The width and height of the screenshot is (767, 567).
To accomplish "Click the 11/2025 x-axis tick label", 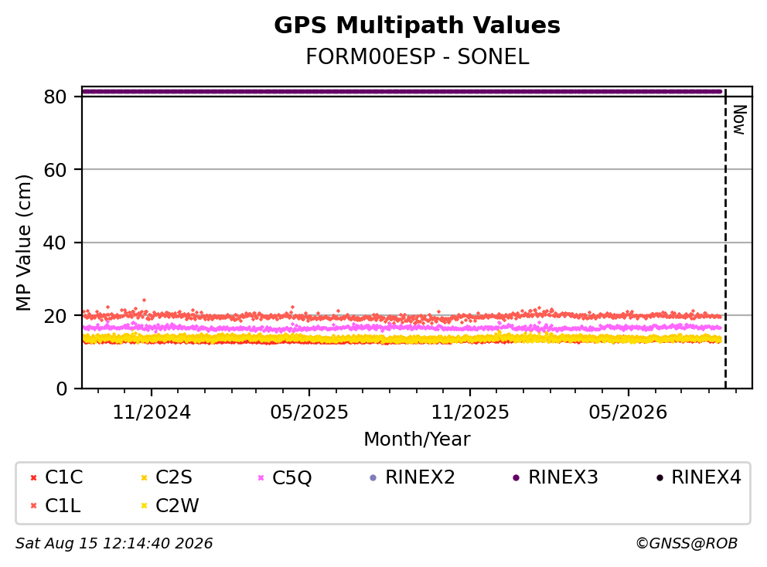I will click(x=470, y=413).
